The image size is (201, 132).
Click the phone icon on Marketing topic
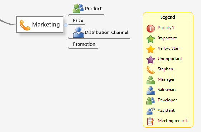click(25, 25)
